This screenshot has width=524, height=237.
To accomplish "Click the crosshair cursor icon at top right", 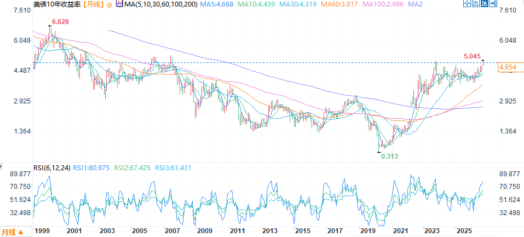I will pos(467,3).
